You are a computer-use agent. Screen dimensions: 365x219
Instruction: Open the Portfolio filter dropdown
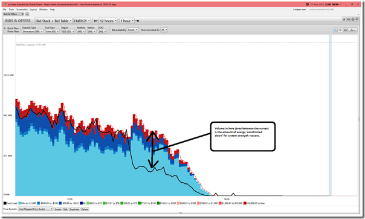81,31
